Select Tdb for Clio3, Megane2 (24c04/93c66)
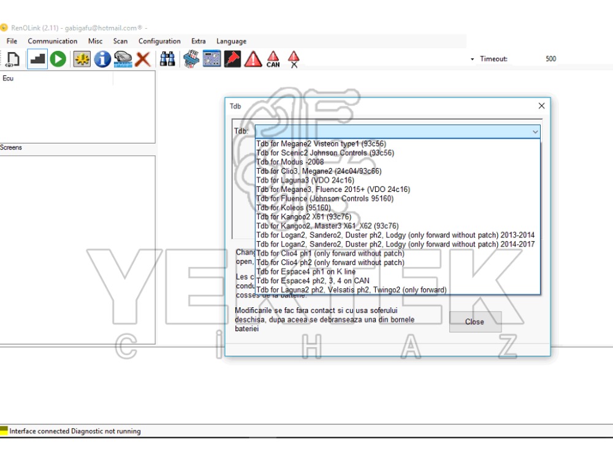 (398, 171)
